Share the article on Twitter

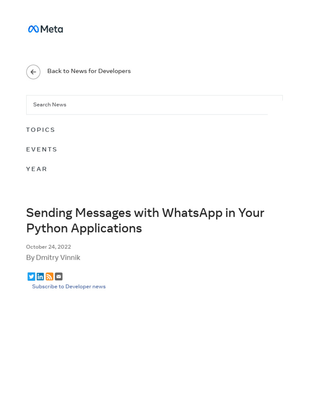click(31, 276)
